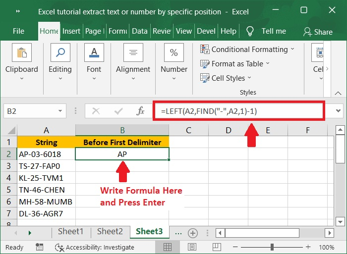This screenshot has width=347, height=254.
Task: Previous sheet navigation arrow
Action: tap(15, 233)
